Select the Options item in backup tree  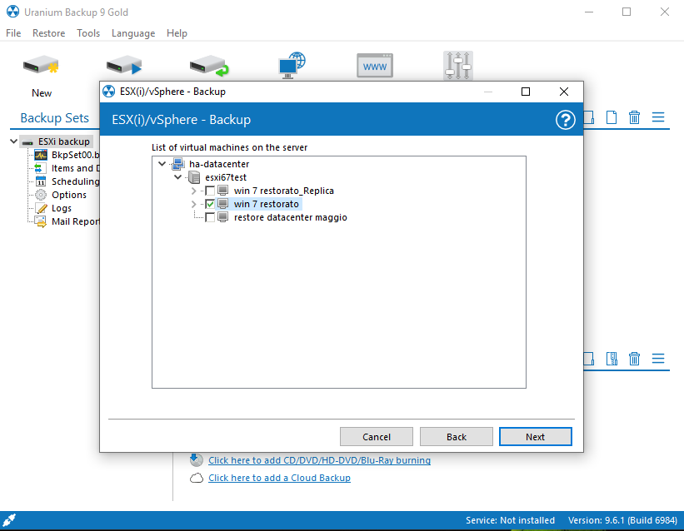tap(69, 195)
